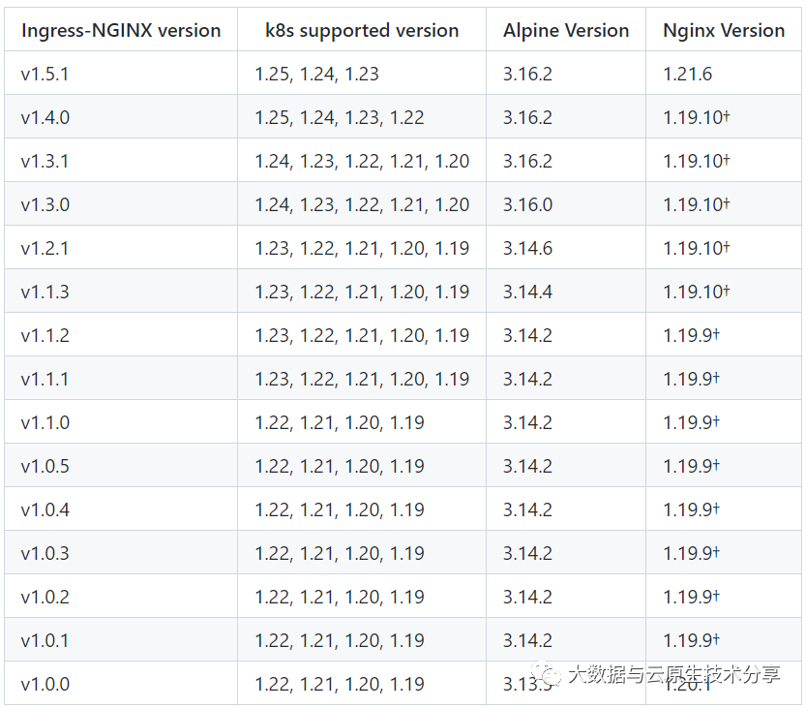
Task: Click Alpine version 3.14.4 cell
Action: [x=566, y=291]
